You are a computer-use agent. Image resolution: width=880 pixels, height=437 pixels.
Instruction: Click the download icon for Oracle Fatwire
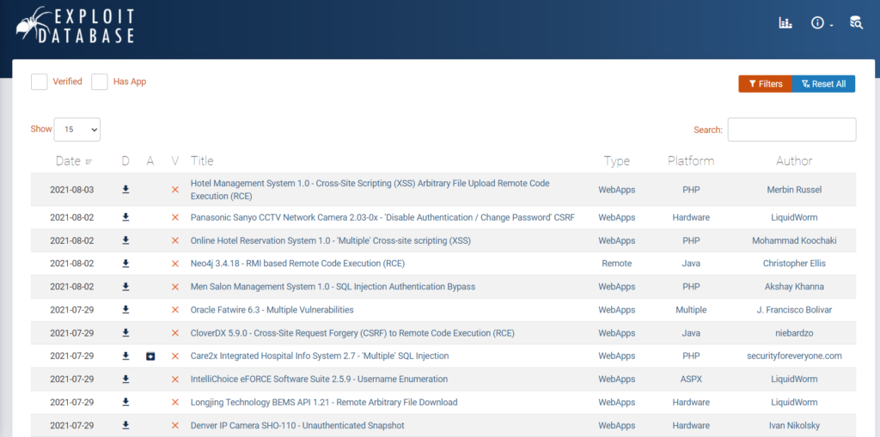click(x=125, y=310)
